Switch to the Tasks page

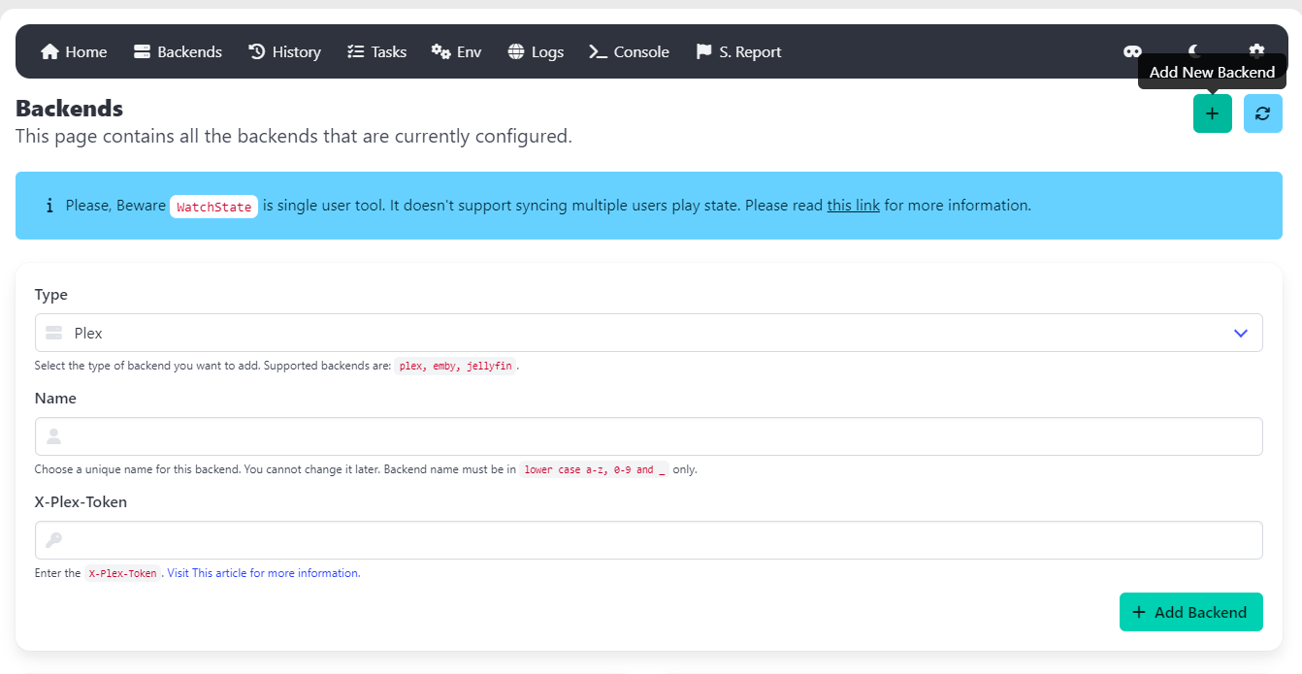(376, 51)
